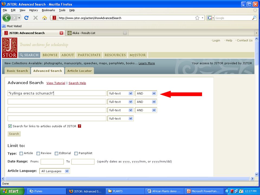Screen dimensions: 260x195
Task: Uncheck Search for links outside of JSTOR
Action: (10, 126)
